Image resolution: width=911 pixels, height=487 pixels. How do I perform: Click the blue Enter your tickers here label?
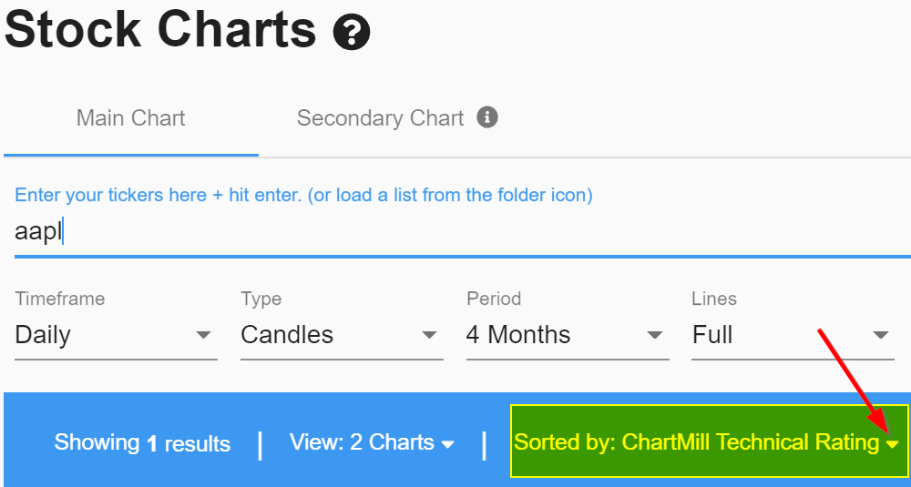tap(303, 195)
